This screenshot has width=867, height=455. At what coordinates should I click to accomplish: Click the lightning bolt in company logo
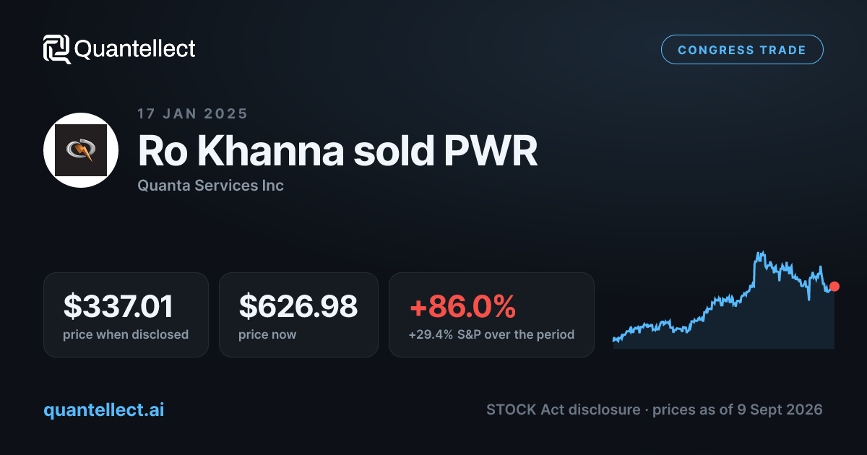tap(81, 151)
